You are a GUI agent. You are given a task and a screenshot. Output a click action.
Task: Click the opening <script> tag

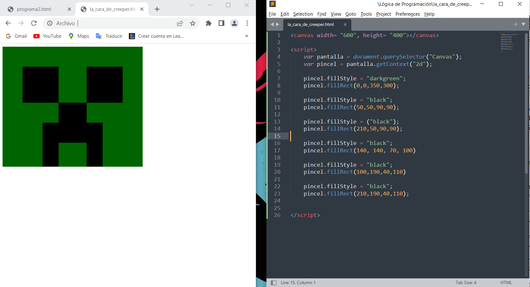pyautogui.click(x=304, y=50)
